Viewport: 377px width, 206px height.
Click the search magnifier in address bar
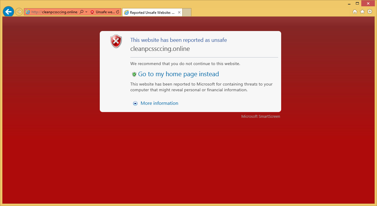[x=82, y=12]
